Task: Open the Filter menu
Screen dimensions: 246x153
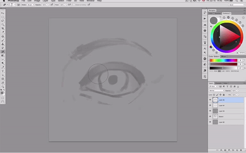Action: pyautogui.click(x=69, y=1)
